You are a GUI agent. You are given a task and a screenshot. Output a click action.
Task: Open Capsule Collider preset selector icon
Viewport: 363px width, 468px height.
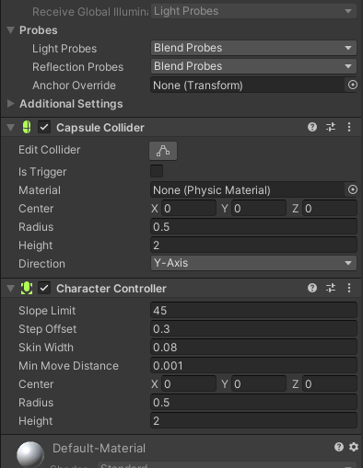click(331, 127)
